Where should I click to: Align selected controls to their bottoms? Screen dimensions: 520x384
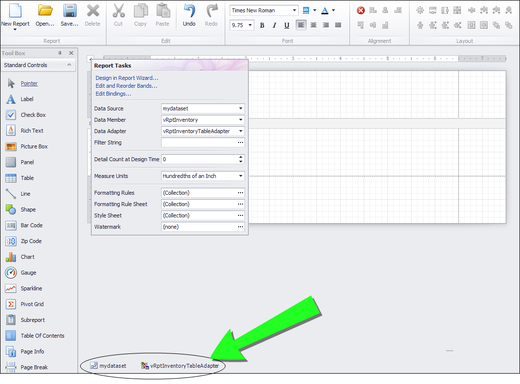click(385, 25)
